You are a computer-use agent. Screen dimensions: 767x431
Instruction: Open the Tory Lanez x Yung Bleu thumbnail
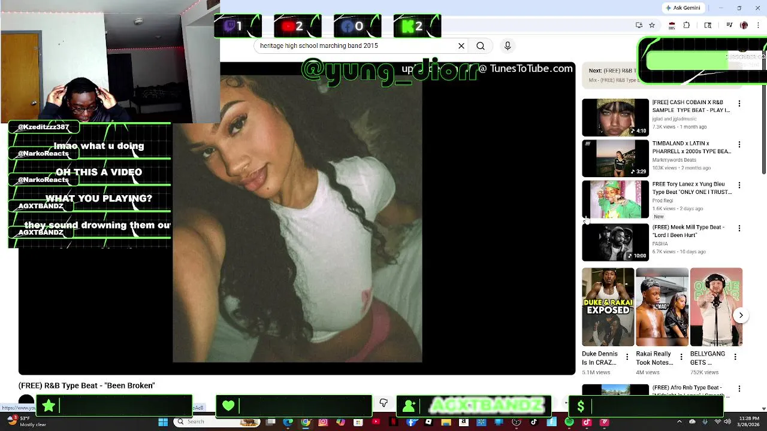pos(615,199)
